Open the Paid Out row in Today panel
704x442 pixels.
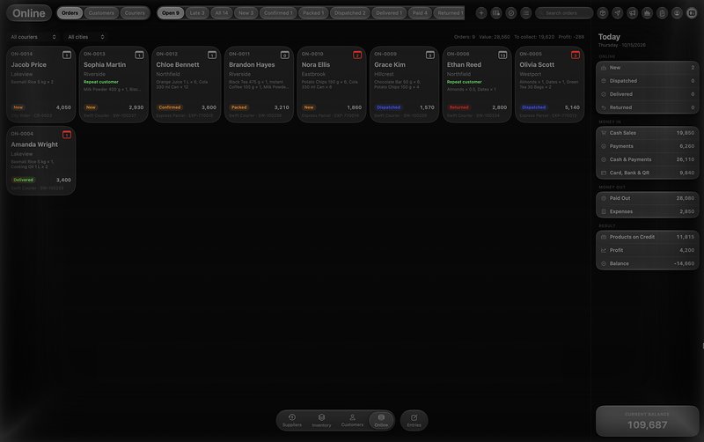tap(647, 198)
